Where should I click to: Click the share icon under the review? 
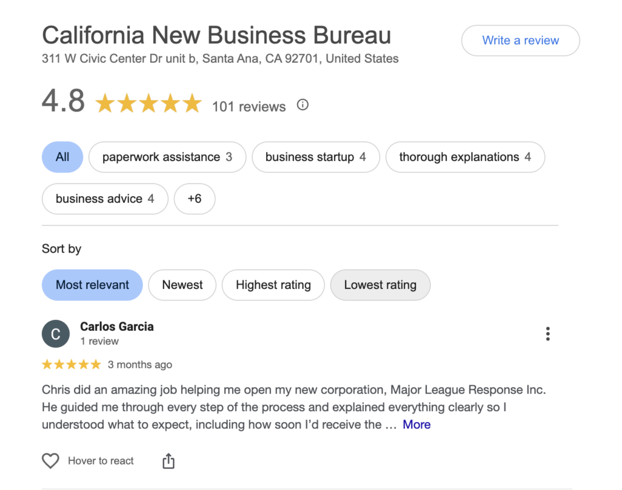168,461
